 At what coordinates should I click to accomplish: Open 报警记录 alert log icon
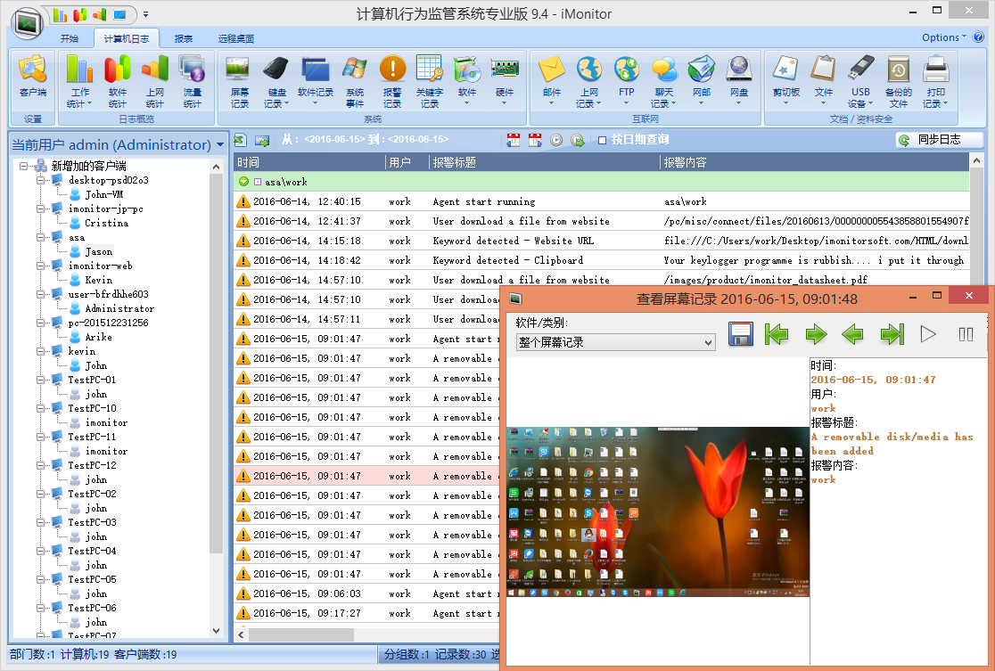(x=392, y=80)
